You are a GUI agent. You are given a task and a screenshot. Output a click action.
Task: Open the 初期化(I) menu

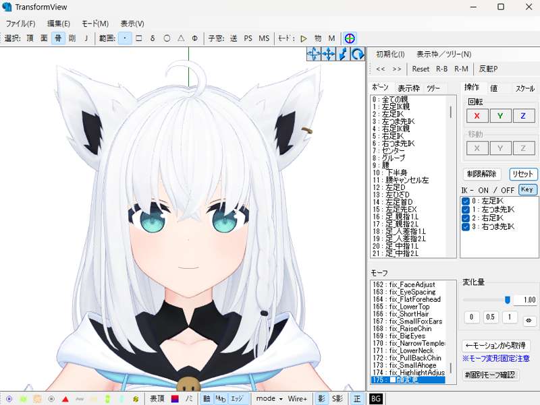tap(390, 54)
